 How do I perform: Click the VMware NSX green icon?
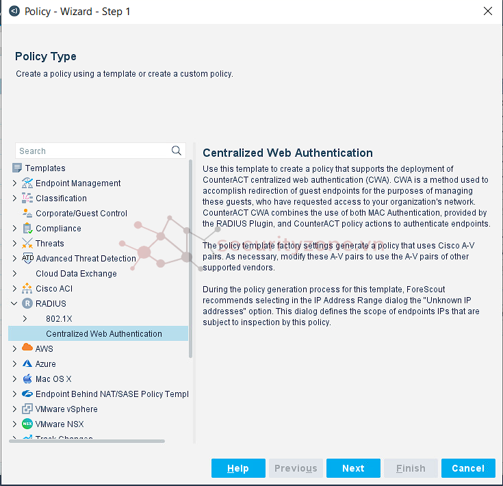27,424
